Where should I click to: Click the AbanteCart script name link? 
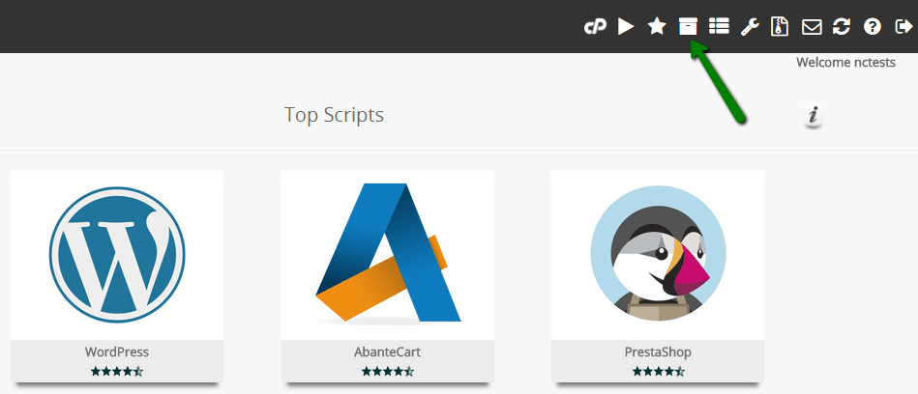[x=387, y=352]
